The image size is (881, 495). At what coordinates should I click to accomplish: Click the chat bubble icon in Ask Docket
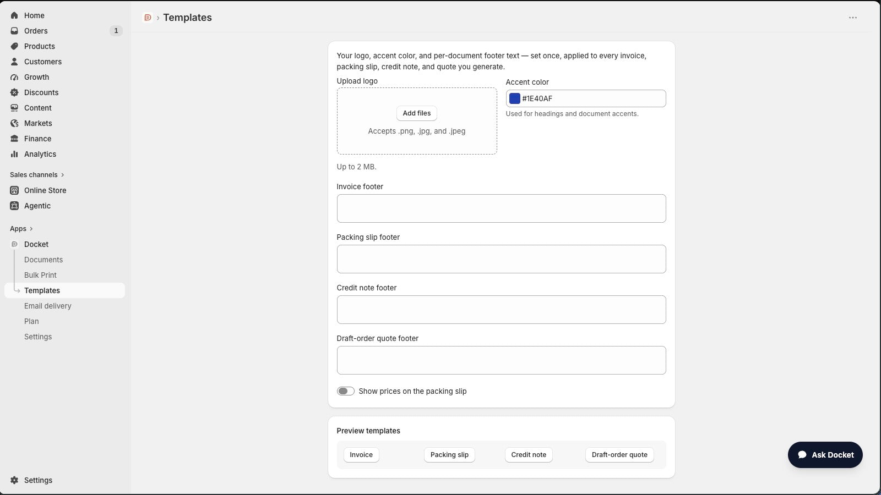[803, 455]
